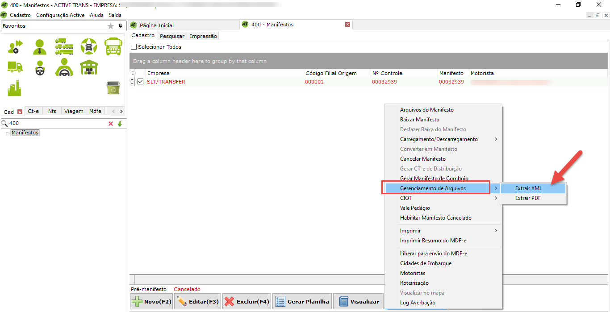The height and width of the screenshot is (312, 610).
Task: Click the green factory building icon
Action: [x=15, y=88]
